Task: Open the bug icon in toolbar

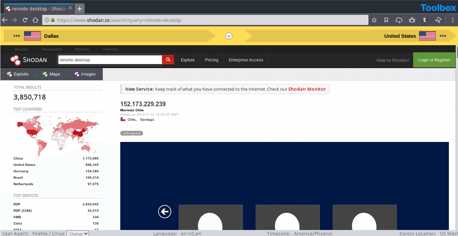Action: coord(412,20)
